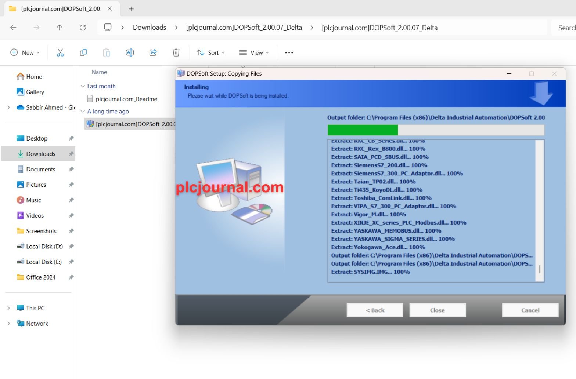Select the Extract: SYSIMG.IMG... 100% log line
The height and width of the screenshot is (379, 576).
click(x=370, y=272)
